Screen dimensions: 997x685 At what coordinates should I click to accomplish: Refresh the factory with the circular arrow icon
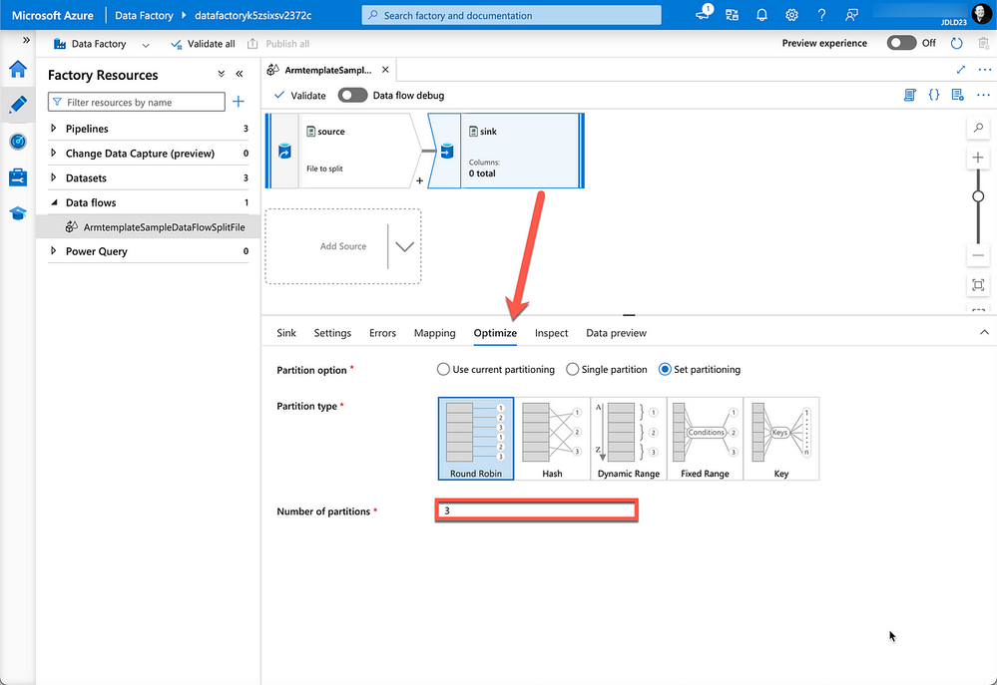pos(956,43)
